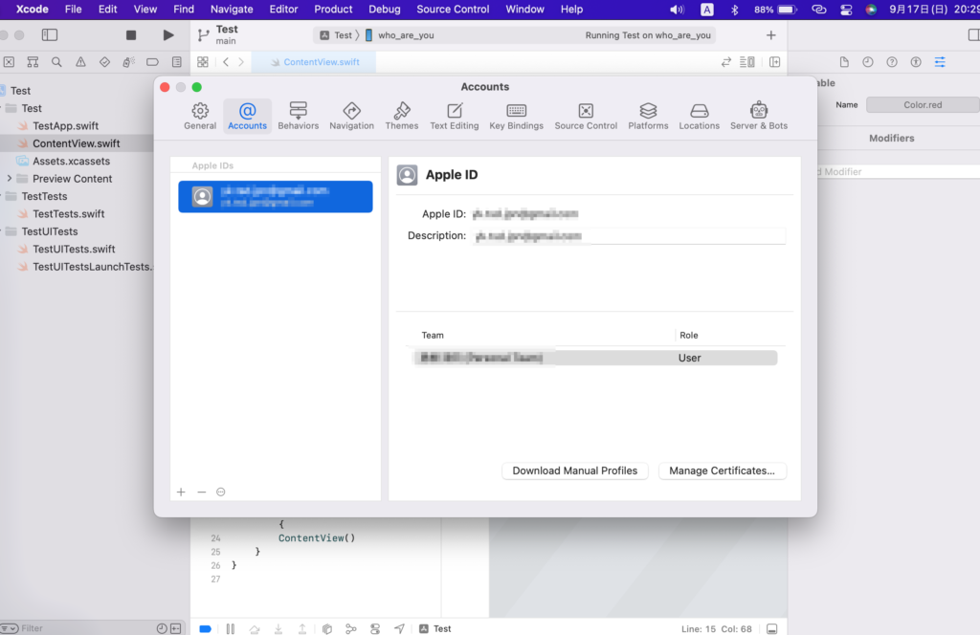Stop the running Test app
Image resolution: width=980 pixels, height=635 pixels.
coord(131,35)
